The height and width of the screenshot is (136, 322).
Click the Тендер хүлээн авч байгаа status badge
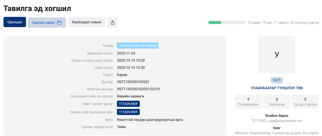pos(138,46)
